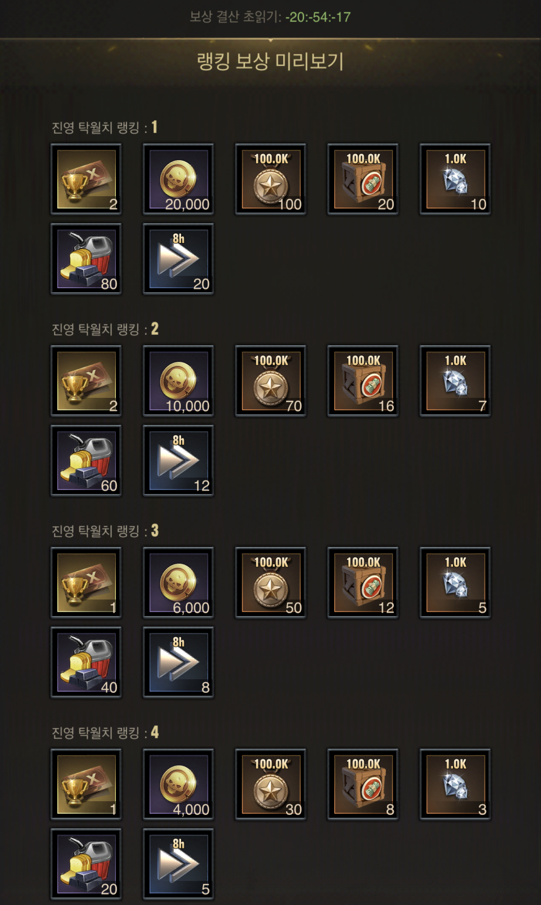
Task: Tap resource bundle icon showing 20
Action: [x=86, y=864]
